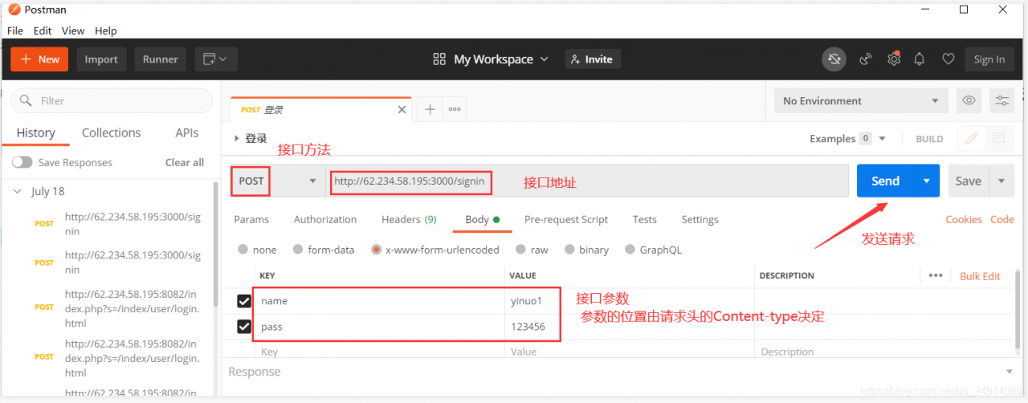Image resolution: width=1028 pixels, height=403 pixels.
Task: Click the Sign In button
Action: click(x=989, y=59)
